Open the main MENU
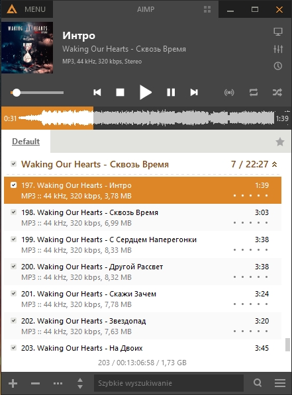 pyautogui.click(x=26, y=9)
